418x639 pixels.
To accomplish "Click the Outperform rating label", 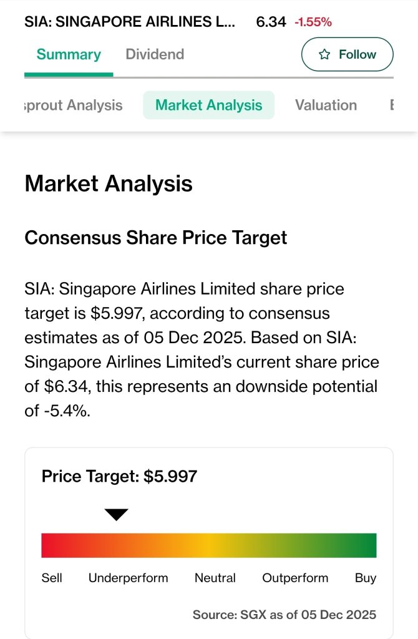I will point(295,578).
